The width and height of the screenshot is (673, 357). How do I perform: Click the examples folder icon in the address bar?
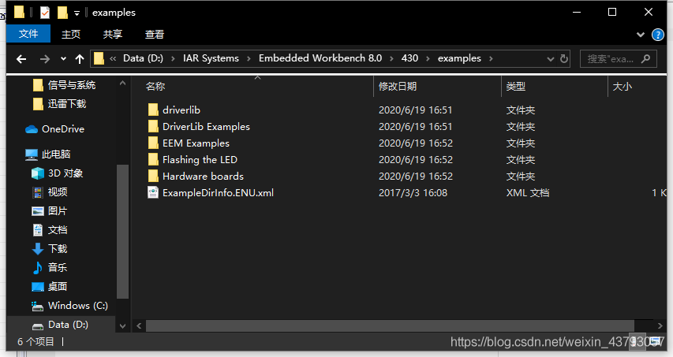99,58
